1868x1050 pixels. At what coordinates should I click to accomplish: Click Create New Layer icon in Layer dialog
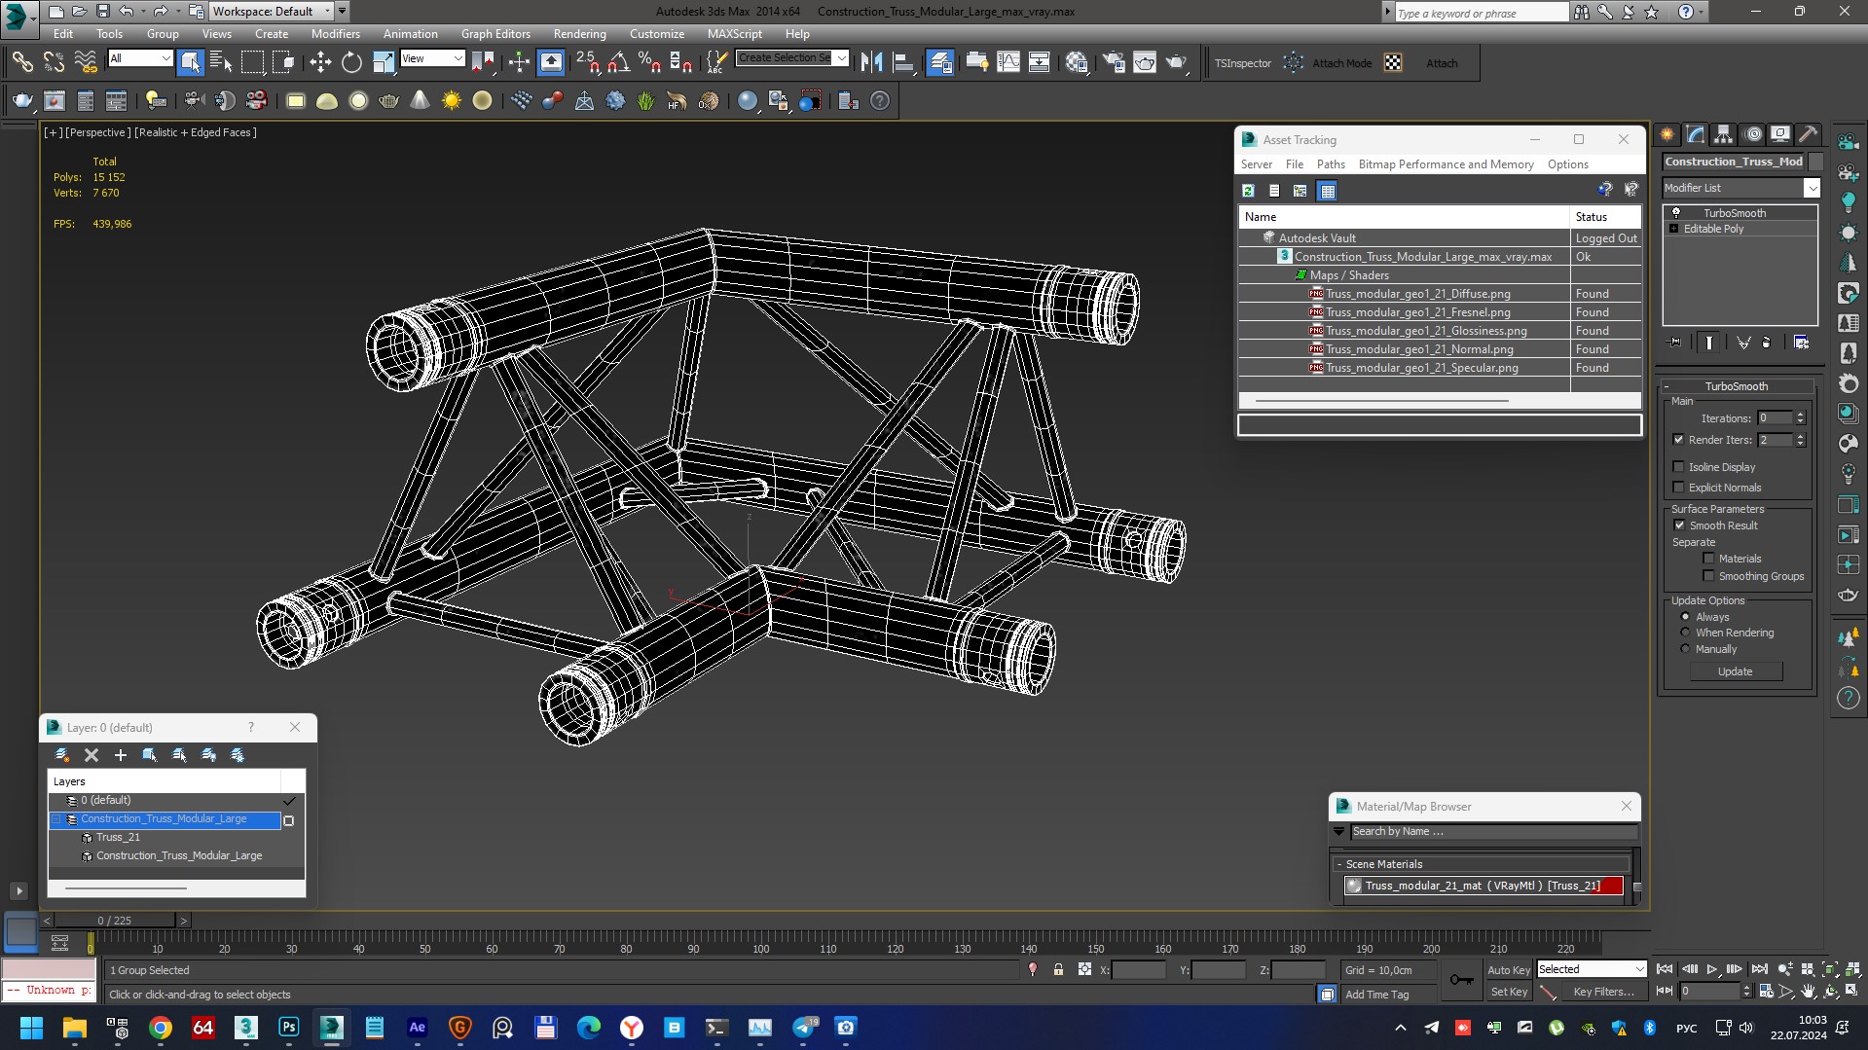(x=62, y=755)
